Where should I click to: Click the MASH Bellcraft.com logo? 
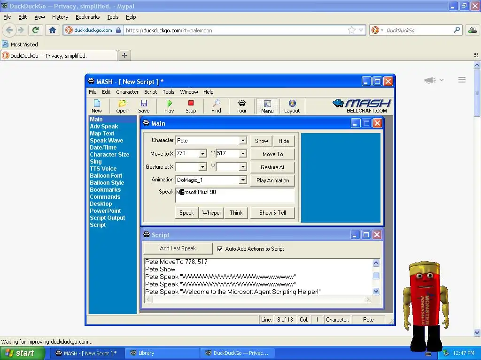pos(362,106)
